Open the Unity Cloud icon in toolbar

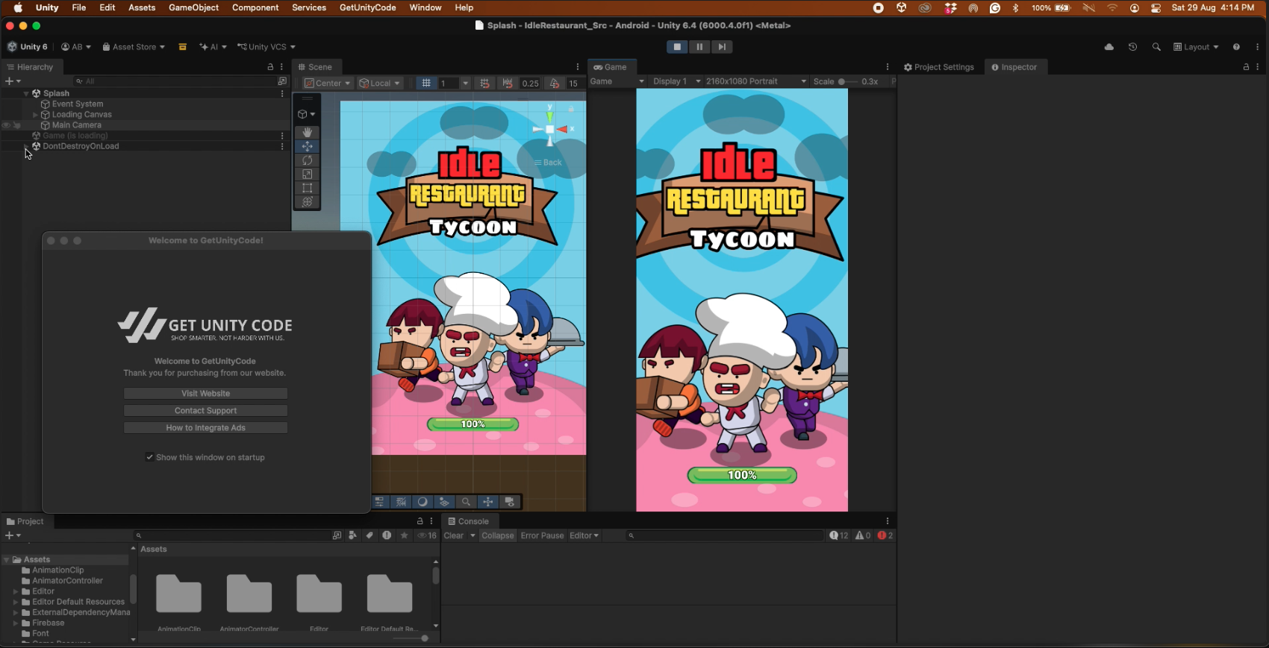1109,47
